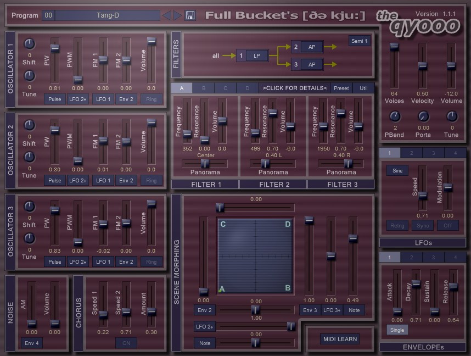471x356 pixels.
Task: Click the program number 00 field
Action: tap(48, 15)
